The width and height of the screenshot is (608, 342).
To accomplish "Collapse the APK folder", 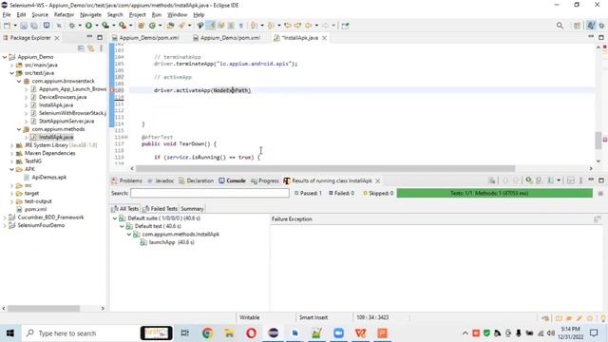I will pyautogui.click(x=12, y=169).
